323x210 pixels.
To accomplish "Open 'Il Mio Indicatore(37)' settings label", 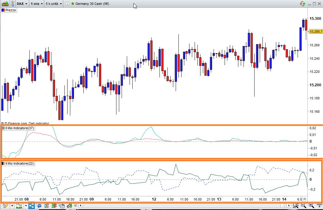I will (x=20, y=128).
